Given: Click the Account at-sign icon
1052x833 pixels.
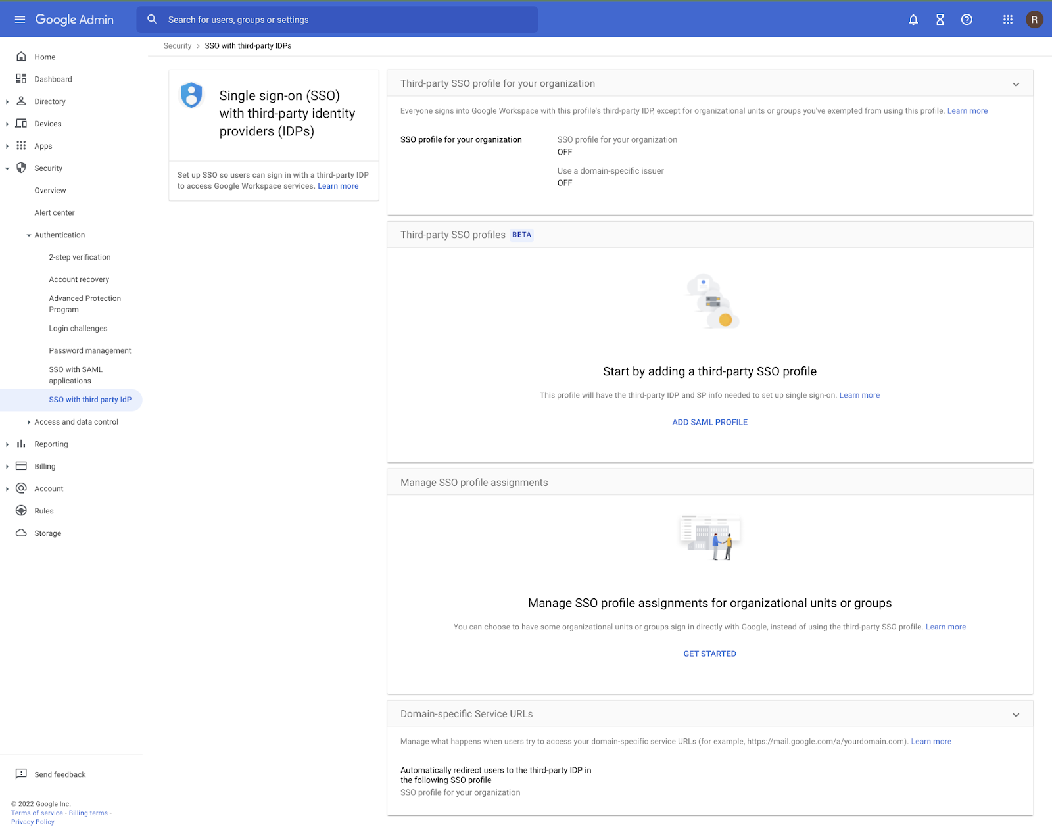Looking at the screenshot, I should pyautogui.click(x=21, y=488).
